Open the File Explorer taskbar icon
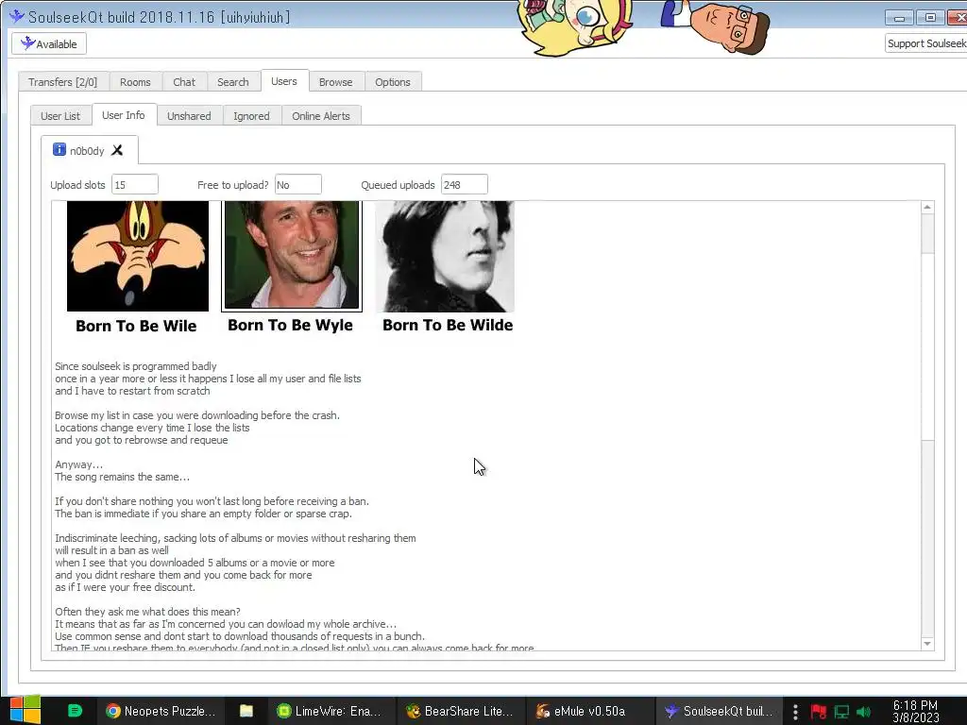The height and width of the screenshot is (725, 967). [246, 711]
